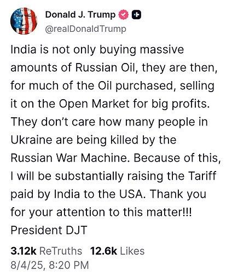Open the Donald J. Trump display name
The height and width of the screenshot is (274, 232).
pyautogui.click(x=80, y=15)
